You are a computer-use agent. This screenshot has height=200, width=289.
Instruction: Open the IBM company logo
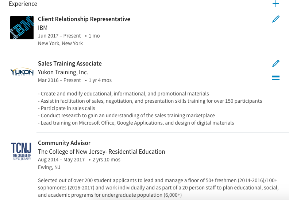click(x=22, y=28)
